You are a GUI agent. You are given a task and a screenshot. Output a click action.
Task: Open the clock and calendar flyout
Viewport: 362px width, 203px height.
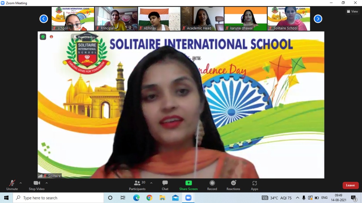point(339,198)
